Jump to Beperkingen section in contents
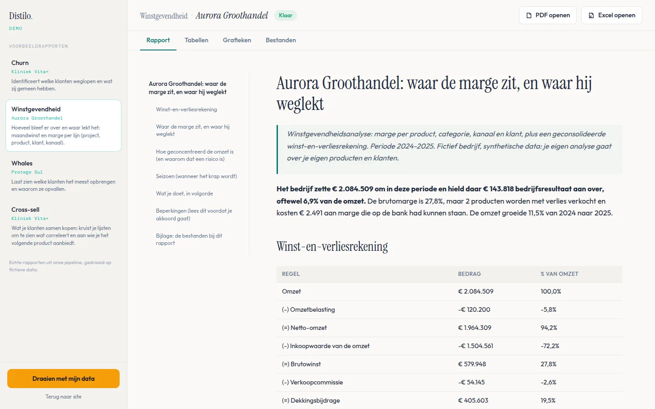Screen dimensions: 655x409 tap(194, 214)
